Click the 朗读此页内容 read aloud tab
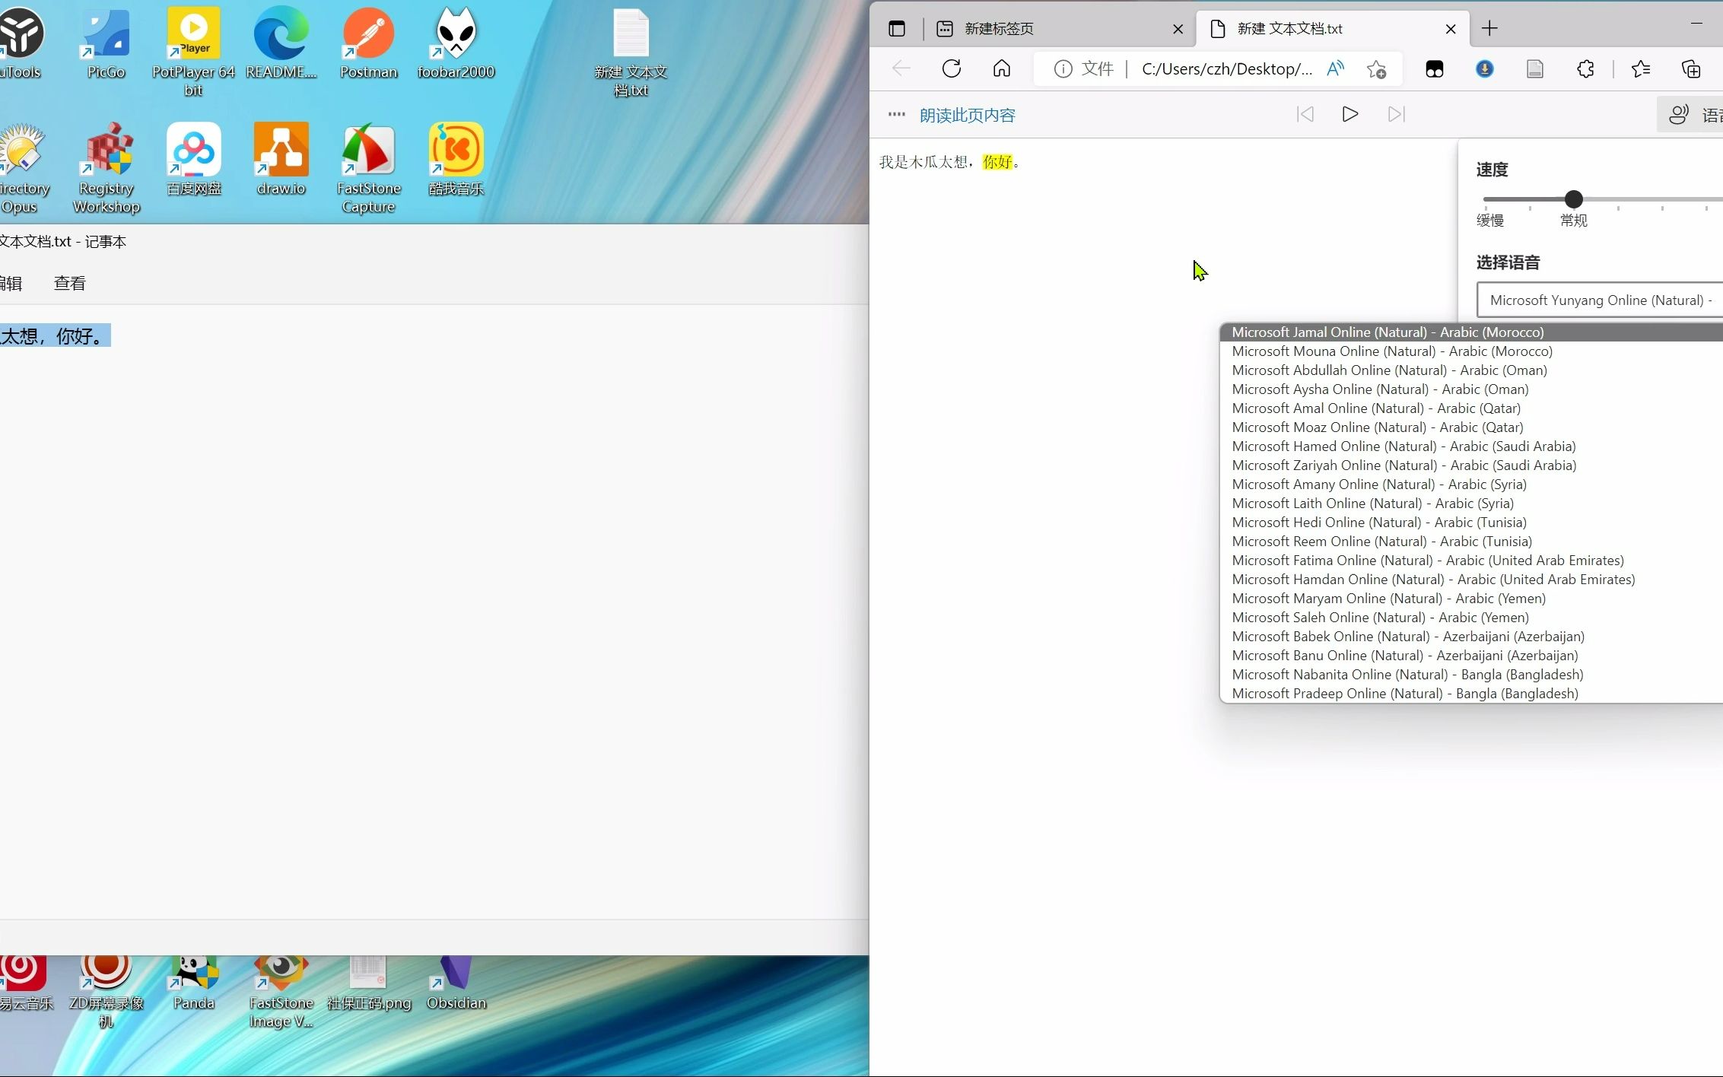Screen dimensions: 1723x1077 pyautogui.click(x=968, y=114)
